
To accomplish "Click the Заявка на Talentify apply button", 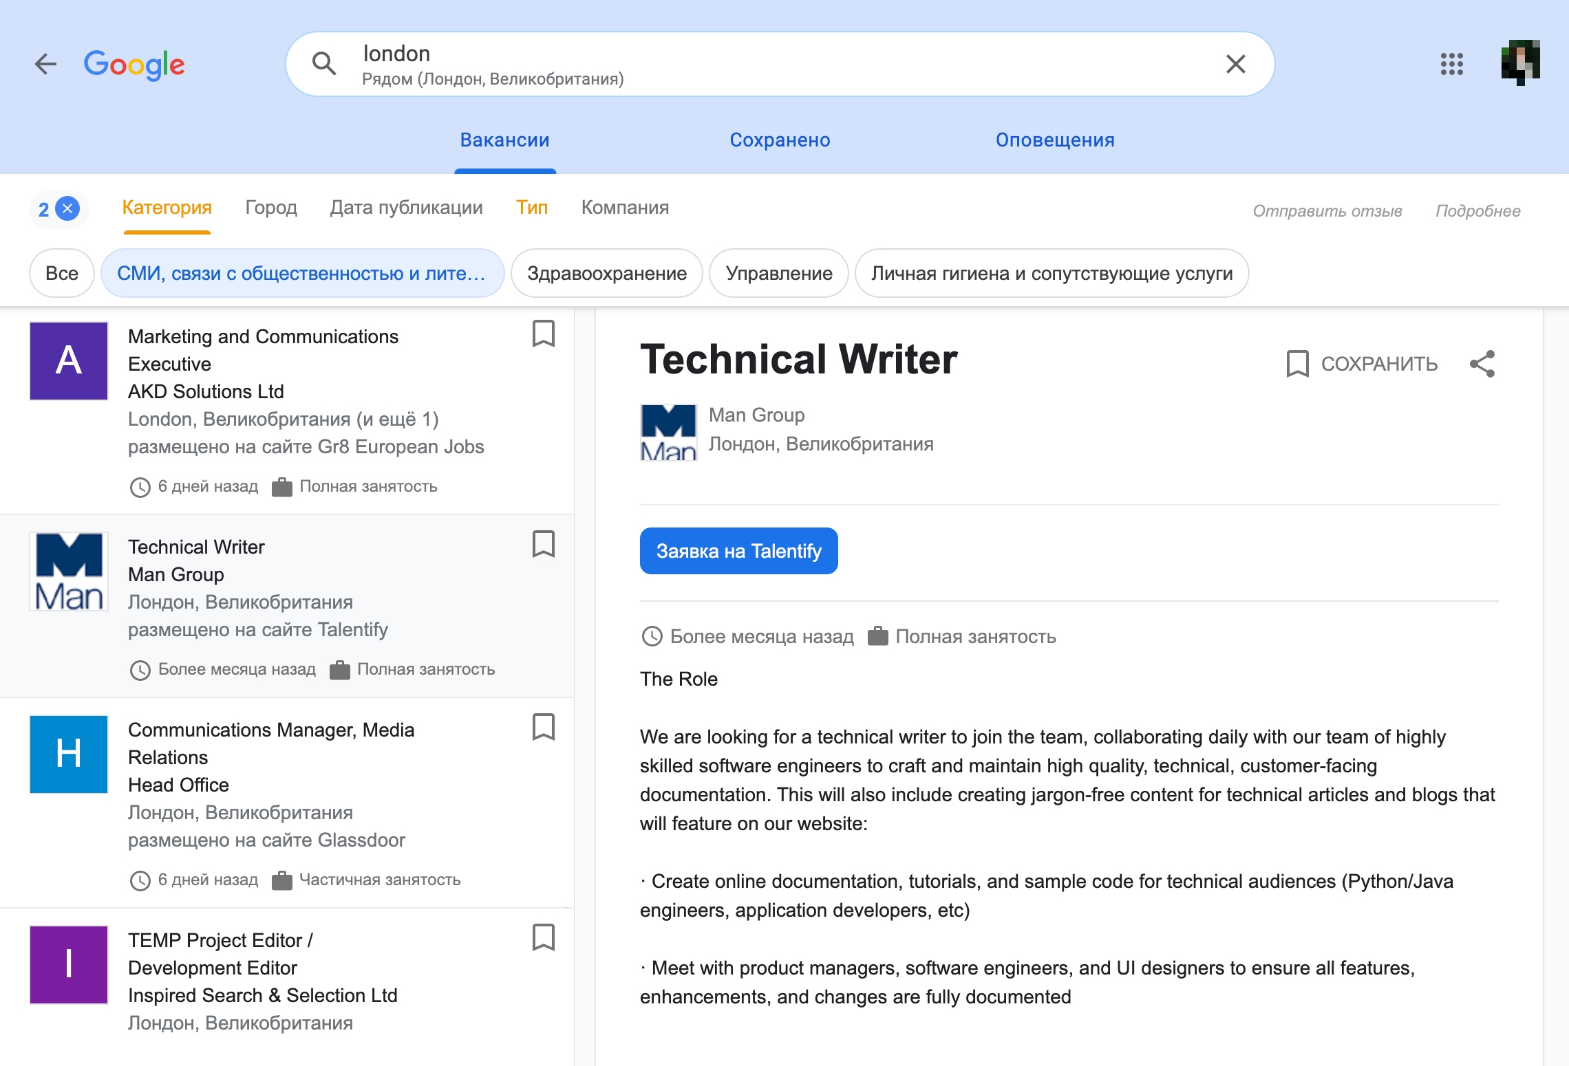I will tap(738, 551).
